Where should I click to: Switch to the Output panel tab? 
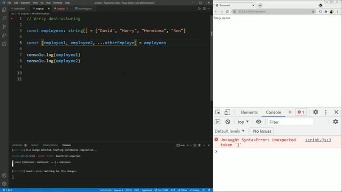coord(34,145)
